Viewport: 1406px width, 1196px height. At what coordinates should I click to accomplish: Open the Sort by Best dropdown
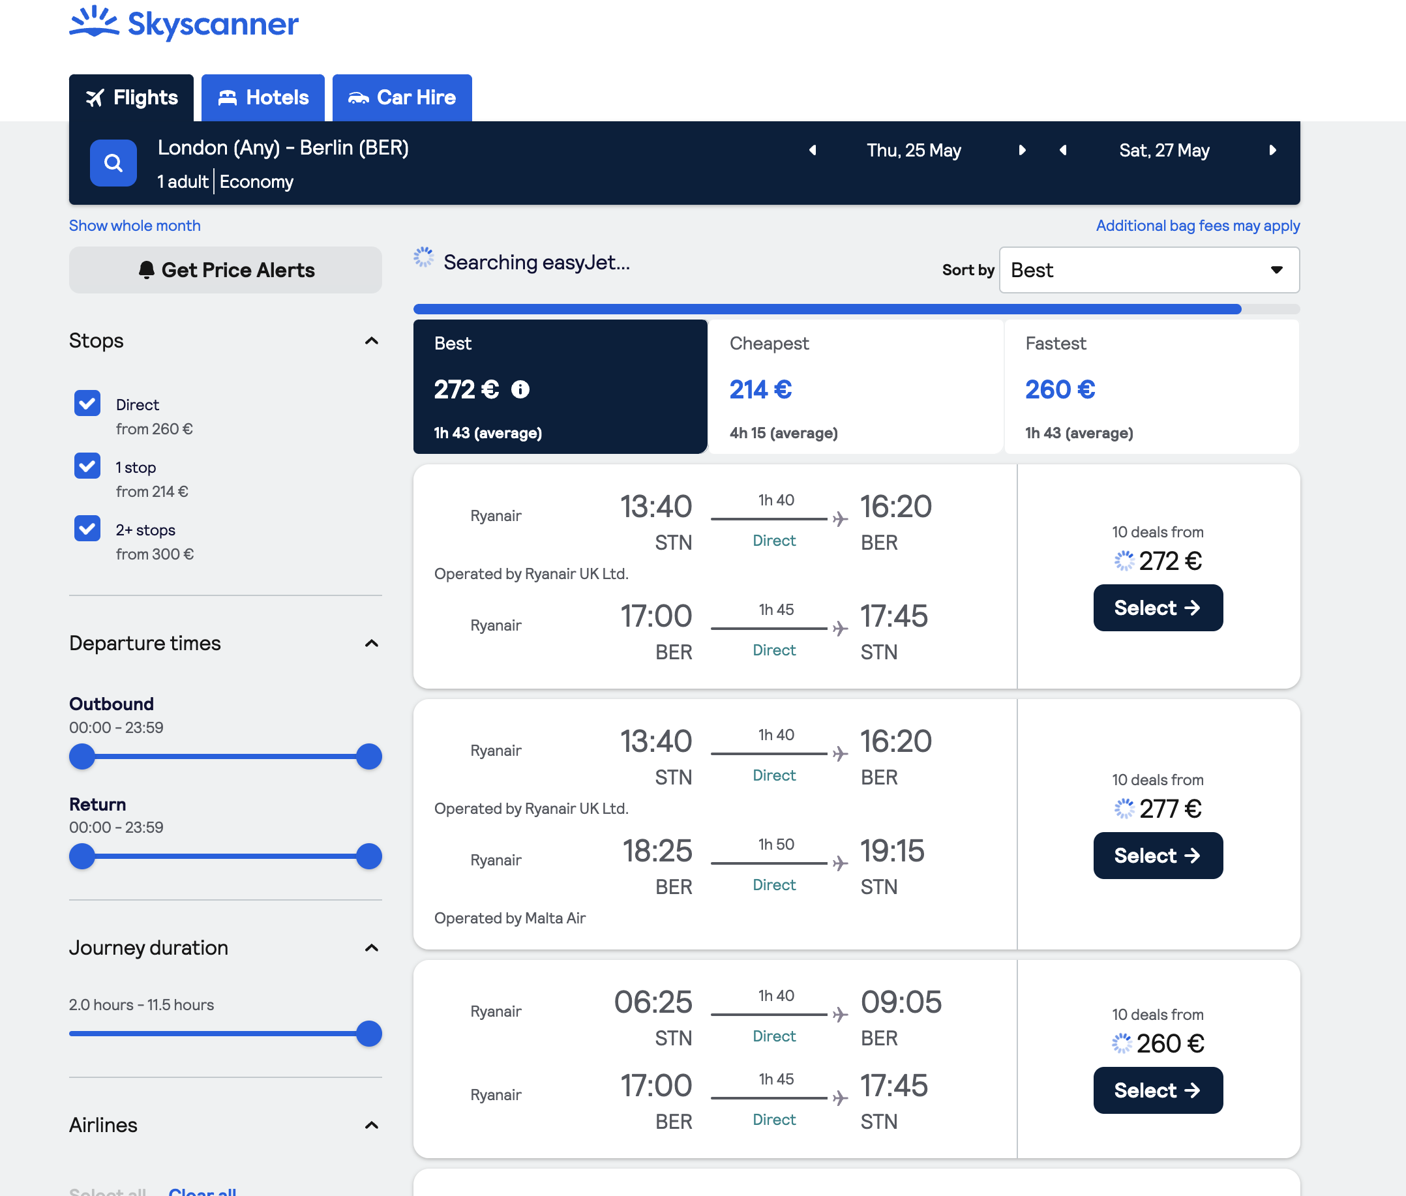click(1149, 270)
